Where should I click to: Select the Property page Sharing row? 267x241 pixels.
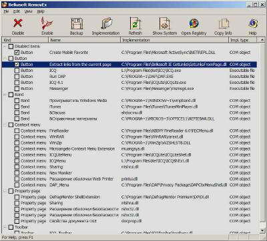pos(129,203)
